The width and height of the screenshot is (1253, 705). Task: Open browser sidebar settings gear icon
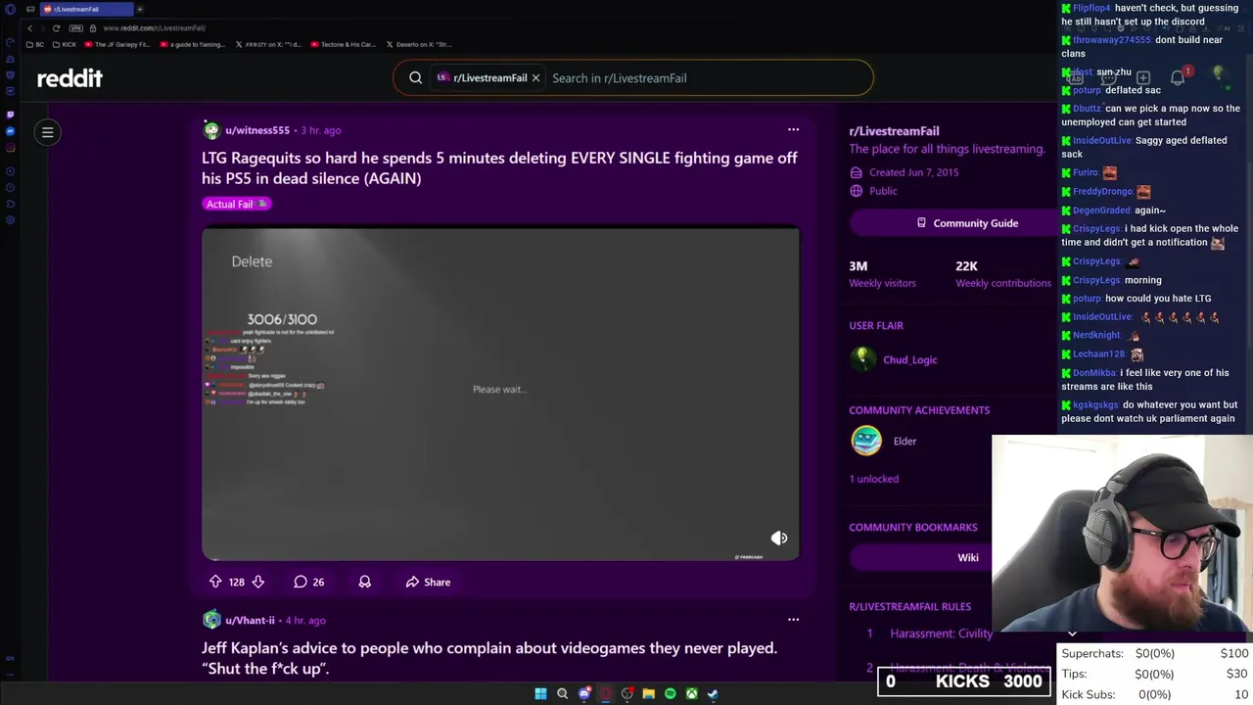10,220
